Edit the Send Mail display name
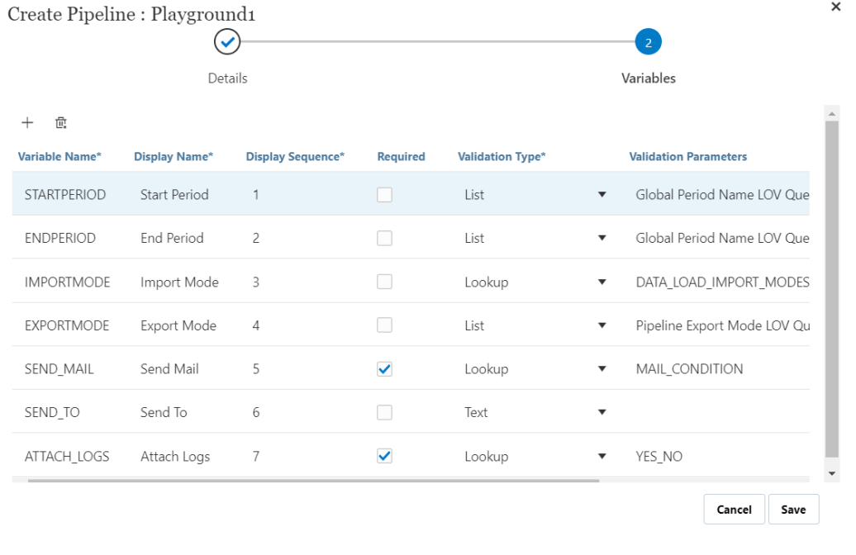Viewport: 856px width, 555px height. click(169, 369)
